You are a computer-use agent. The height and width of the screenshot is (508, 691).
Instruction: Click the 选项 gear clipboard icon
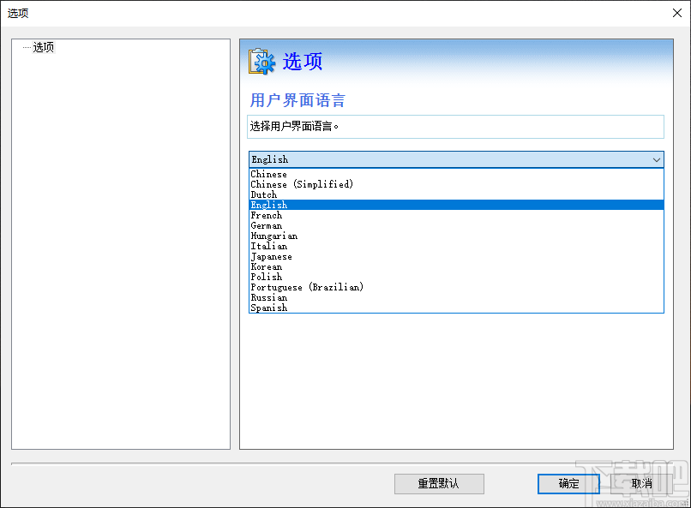click(x=261, y=61)
